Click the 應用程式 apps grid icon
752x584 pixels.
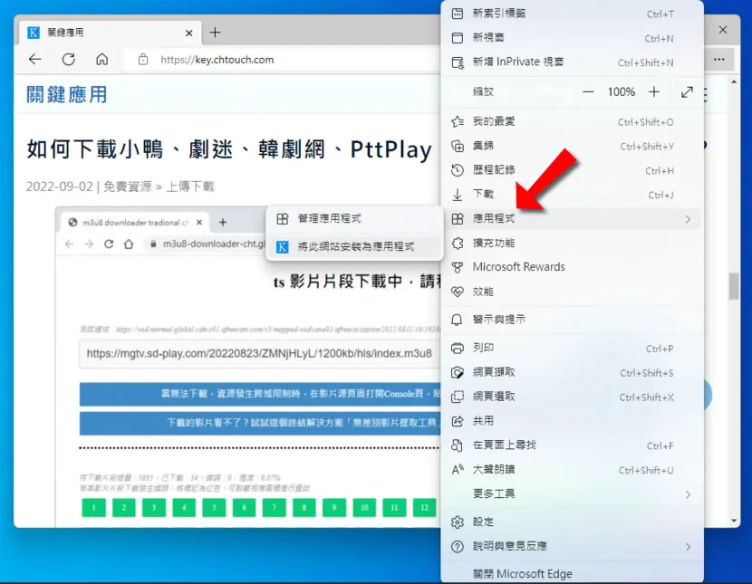[x=458, y=219]
